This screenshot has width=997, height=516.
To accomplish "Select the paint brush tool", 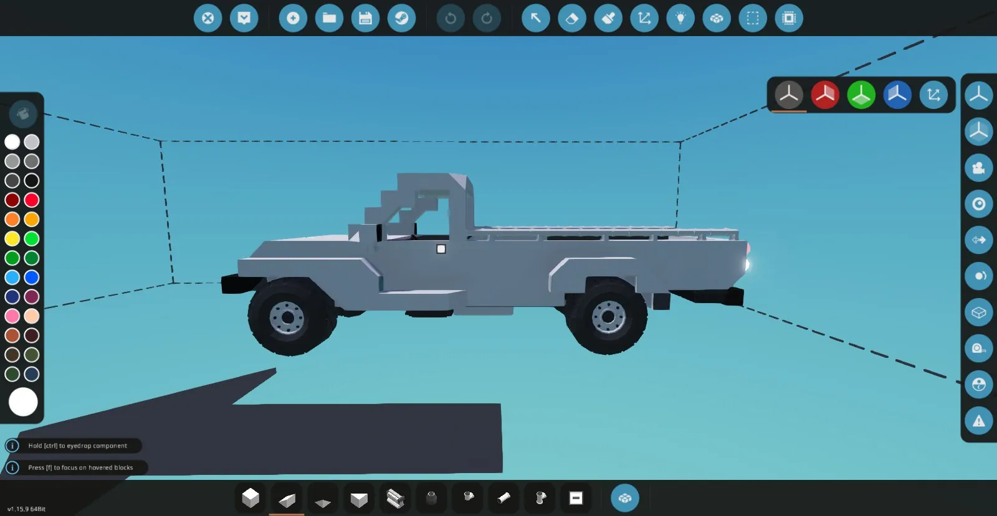I will coord(608,18).
